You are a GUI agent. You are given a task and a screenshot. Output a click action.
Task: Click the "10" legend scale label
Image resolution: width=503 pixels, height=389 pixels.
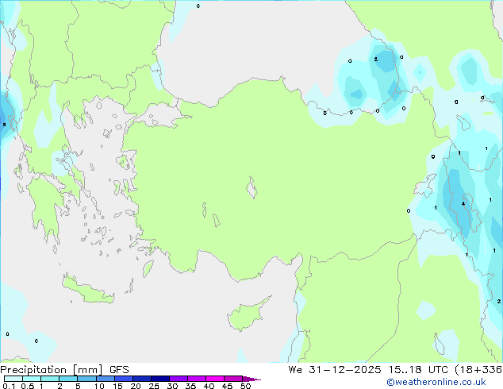tap(99, 386)
